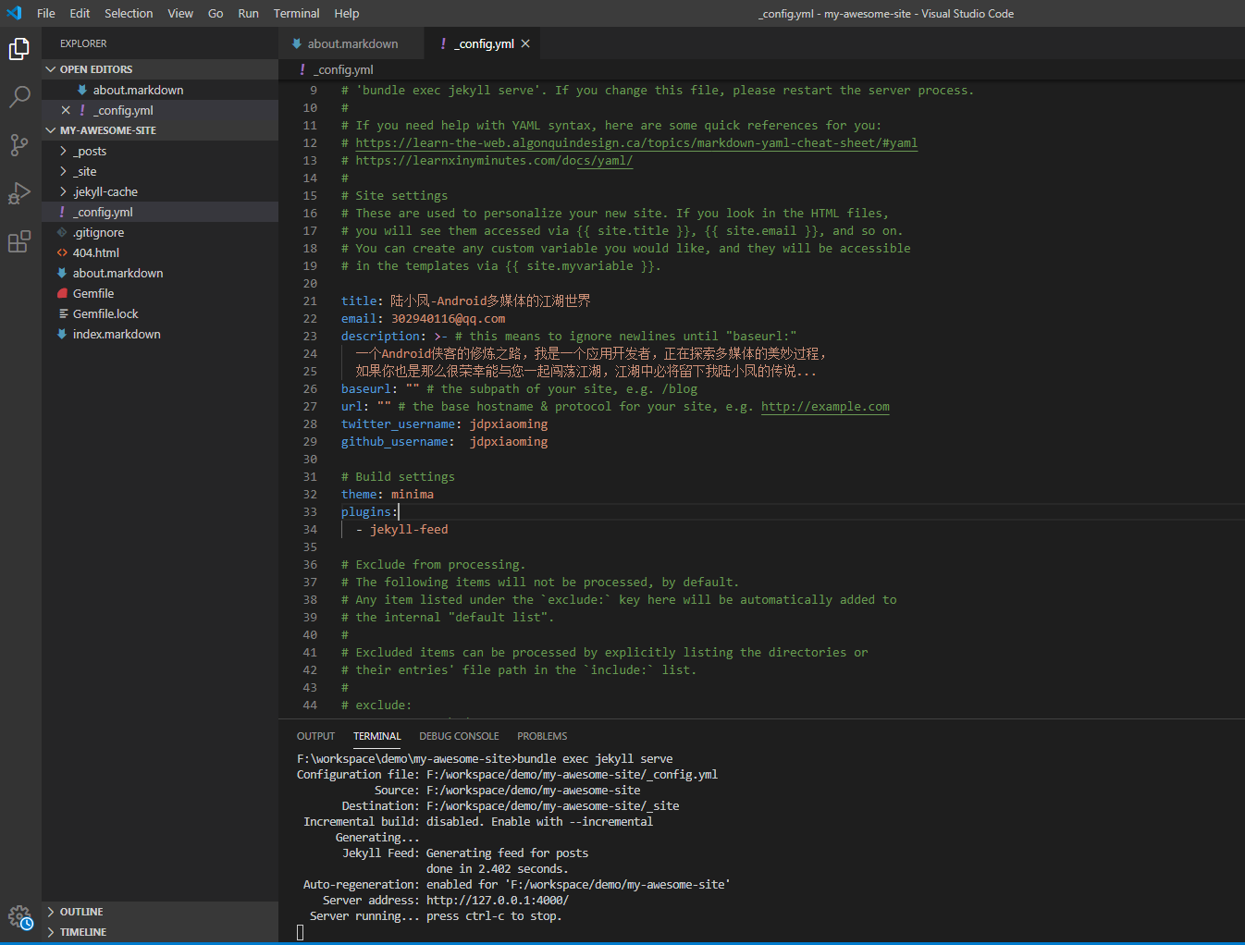Screen dimensions: 1245x945
Task: Click the github_username value jdpxiaoming
Action: 509,441
